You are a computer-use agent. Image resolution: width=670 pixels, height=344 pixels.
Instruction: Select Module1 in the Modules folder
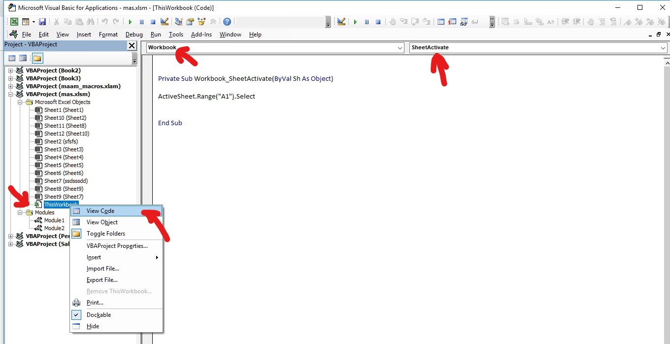[x=54, y=220]
